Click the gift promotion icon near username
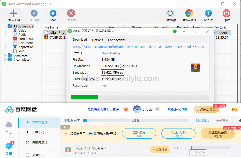The width and height of the screenshot is (241, 158). (x=126, y=109)
